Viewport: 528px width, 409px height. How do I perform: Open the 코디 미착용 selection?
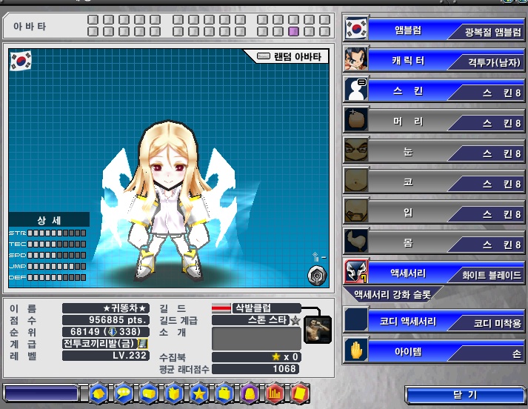coord(488,324)
